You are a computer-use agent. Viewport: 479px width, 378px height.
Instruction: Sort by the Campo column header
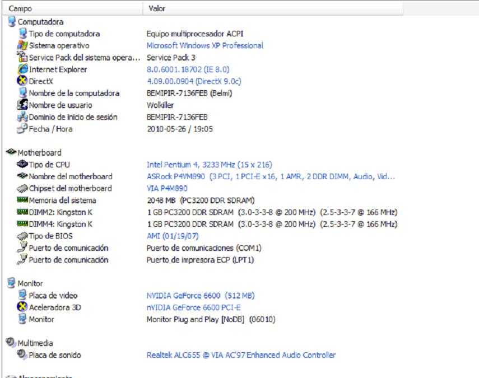click(73, 8)
